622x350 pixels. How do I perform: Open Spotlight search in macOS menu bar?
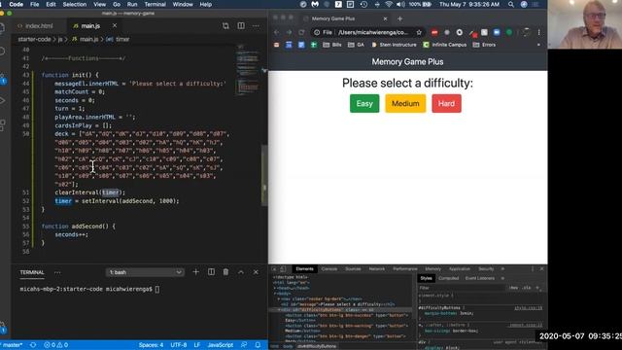(x=511, y=4)
